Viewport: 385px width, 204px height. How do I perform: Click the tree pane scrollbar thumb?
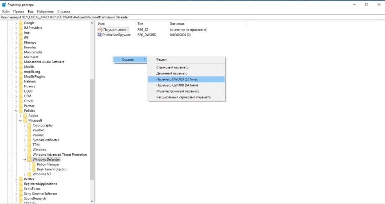(x=92, y=129)
